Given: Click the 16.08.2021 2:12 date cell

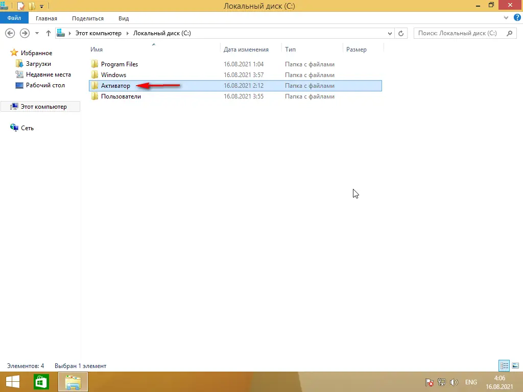Looking at the screenshot, I should [x=244, y=86].
